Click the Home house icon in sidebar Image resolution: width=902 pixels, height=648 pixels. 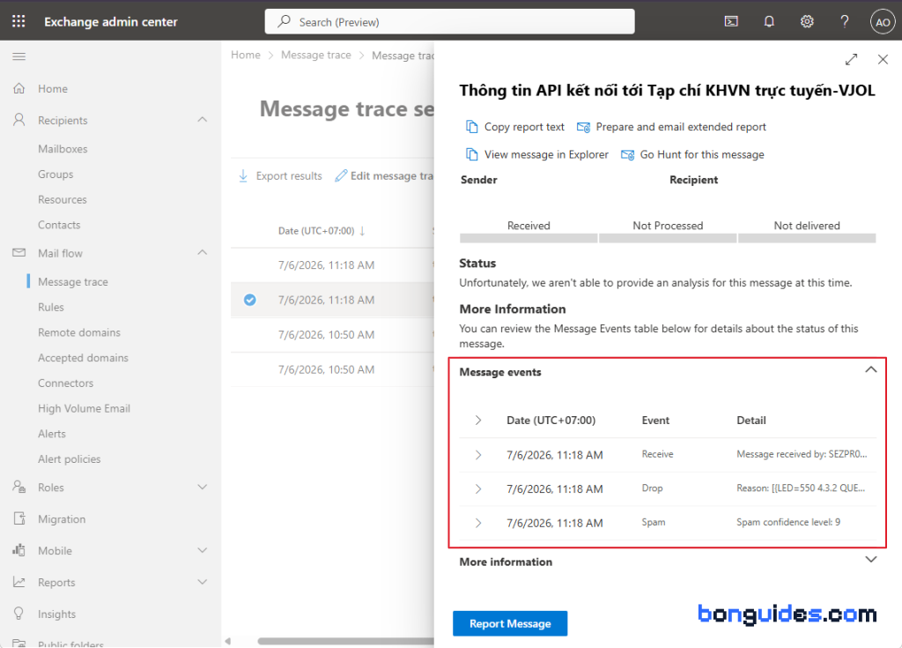point(19,88)
